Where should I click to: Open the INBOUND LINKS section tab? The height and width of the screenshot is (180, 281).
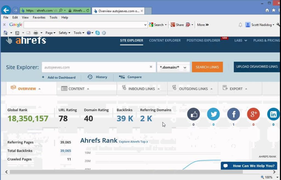coord(142,88)
